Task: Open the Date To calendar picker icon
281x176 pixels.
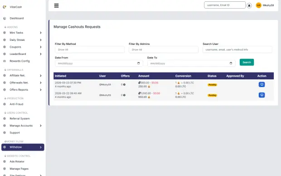Action: 231,63
